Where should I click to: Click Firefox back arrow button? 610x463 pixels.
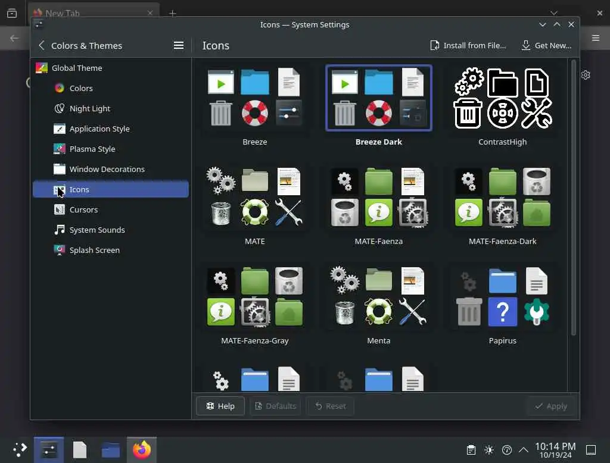coord(14,37)
